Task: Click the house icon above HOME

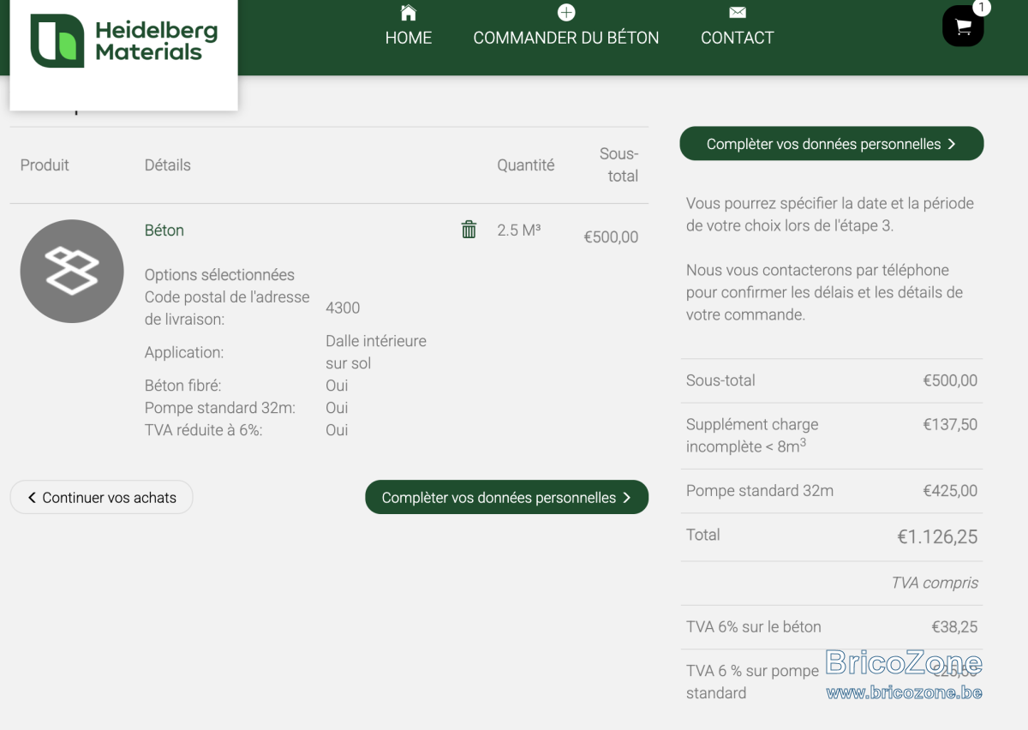Action: 409,13
